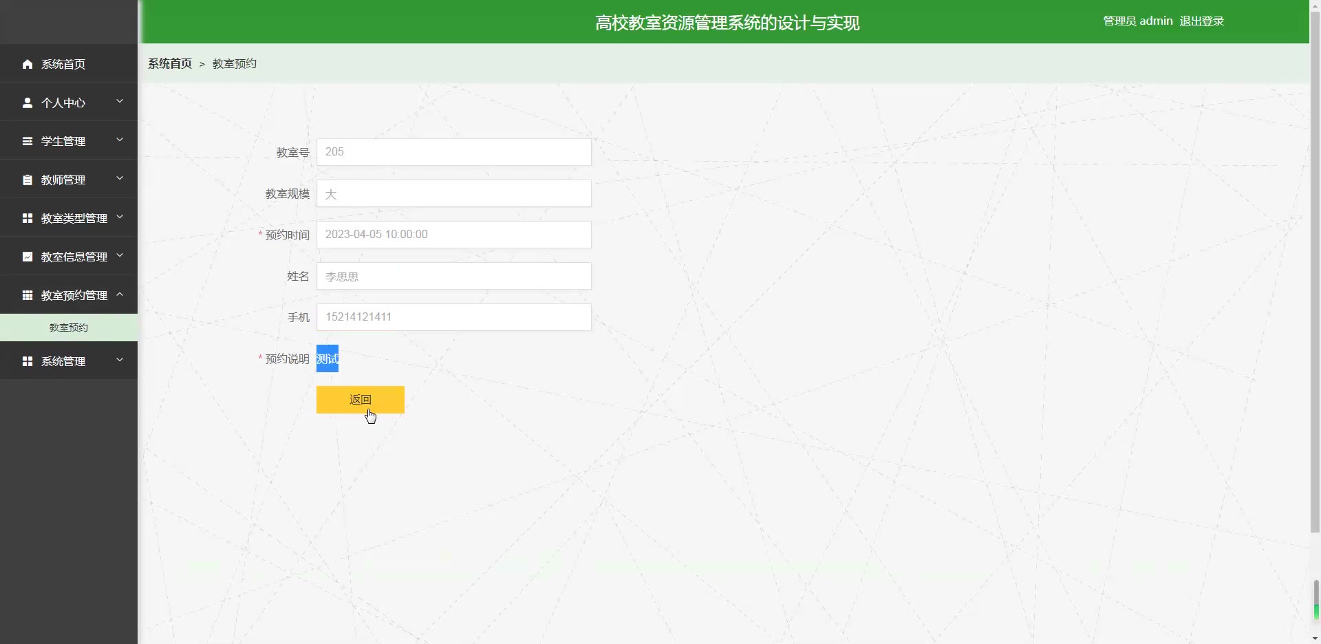Click the 教室预约 breadcrumb text
This screenshot has width=1321, height=644.
(235, 63)
